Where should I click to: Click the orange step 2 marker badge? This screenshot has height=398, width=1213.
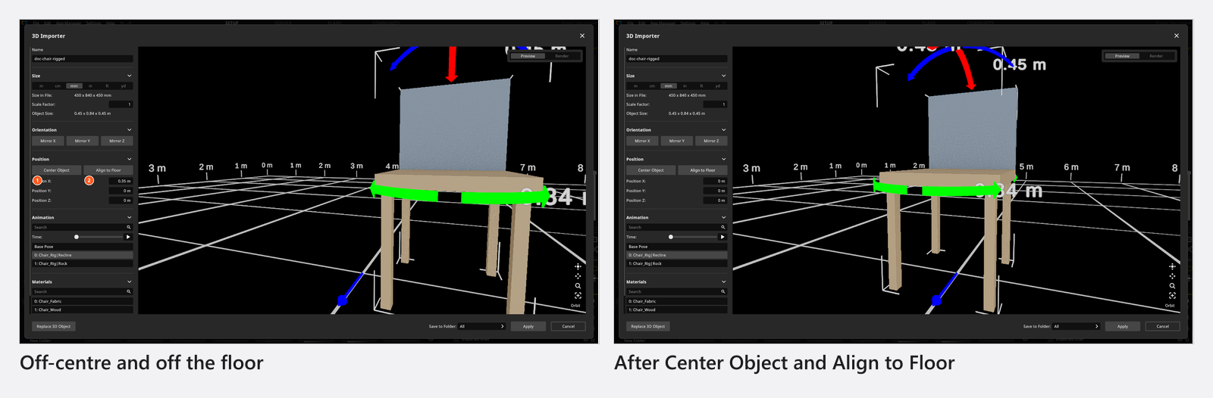pyautogui.click(x=89, y=180)
